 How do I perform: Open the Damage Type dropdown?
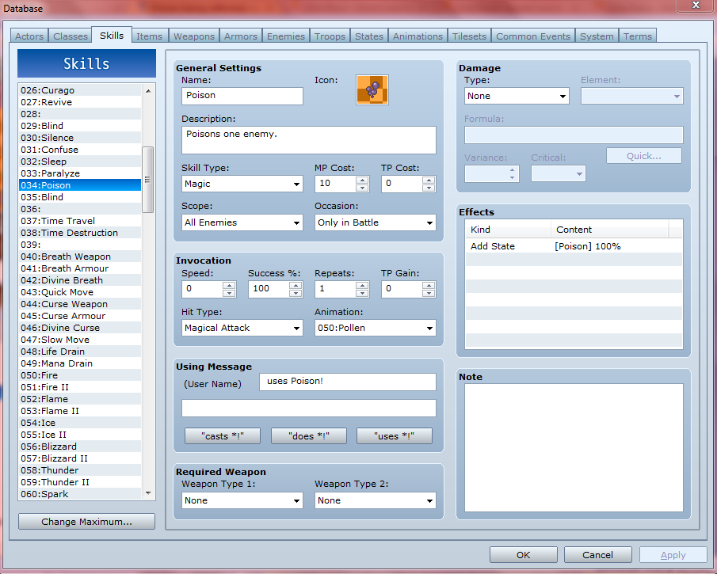tap(517, 97)
